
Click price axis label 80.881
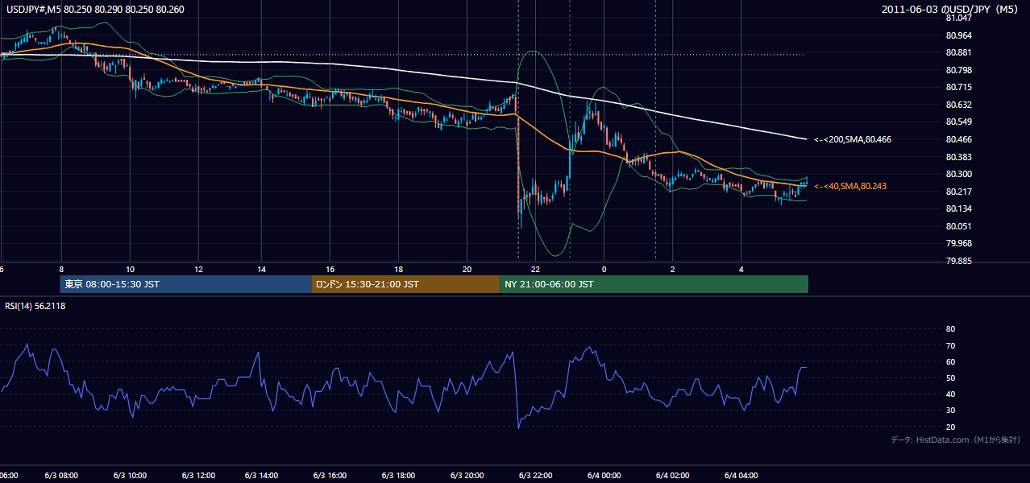pyautogui.click(x=957, y=52)
